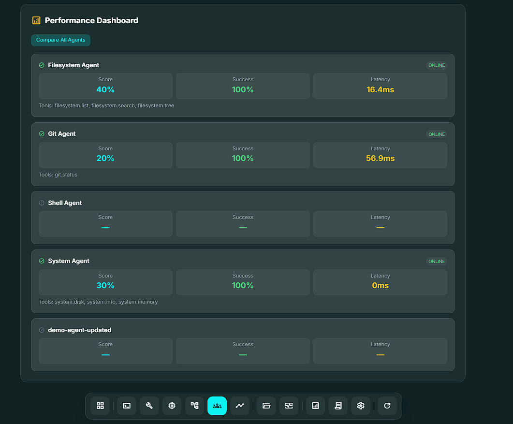Select the demo-agent-updated card title
This screenshot has height=424, width=513.
(x=80, y=330)
